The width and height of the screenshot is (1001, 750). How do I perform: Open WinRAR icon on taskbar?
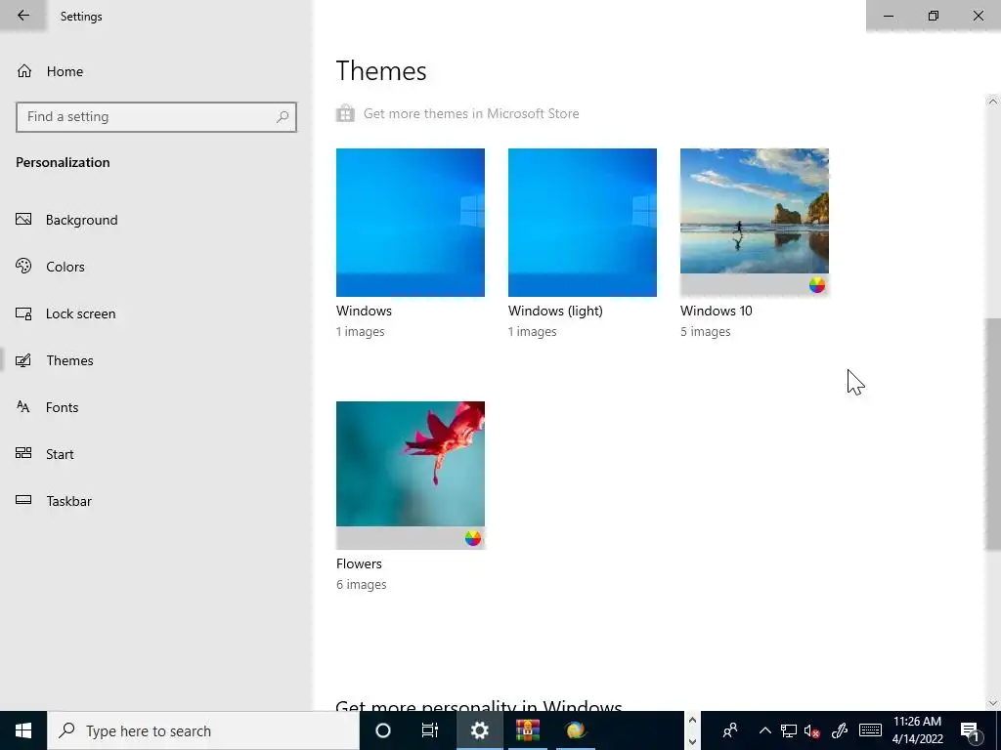528,730
